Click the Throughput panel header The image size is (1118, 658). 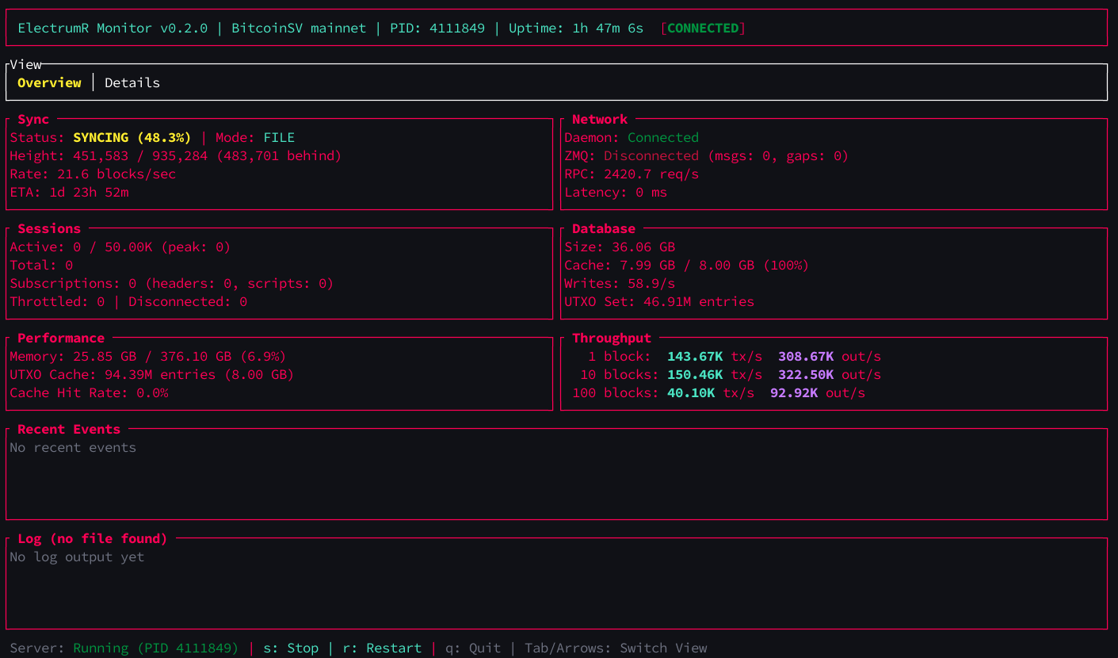click(612, 338)
